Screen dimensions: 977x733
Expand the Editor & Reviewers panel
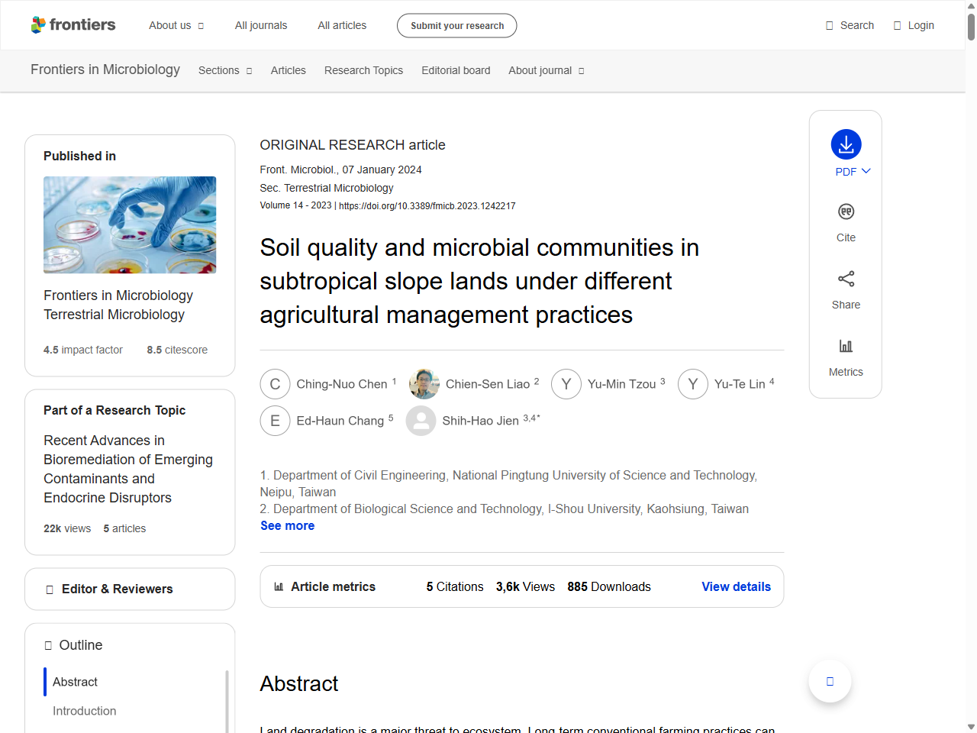130,589
